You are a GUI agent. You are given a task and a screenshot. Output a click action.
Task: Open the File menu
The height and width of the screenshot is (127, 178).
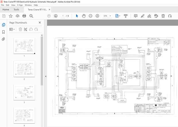[2, 5]
